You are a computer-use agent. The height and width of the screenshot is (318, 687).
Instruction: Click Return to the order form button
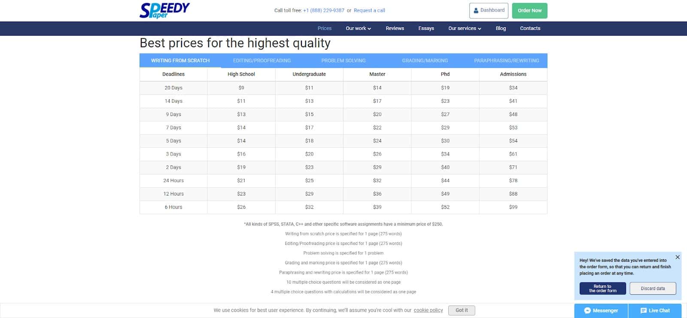603,288
